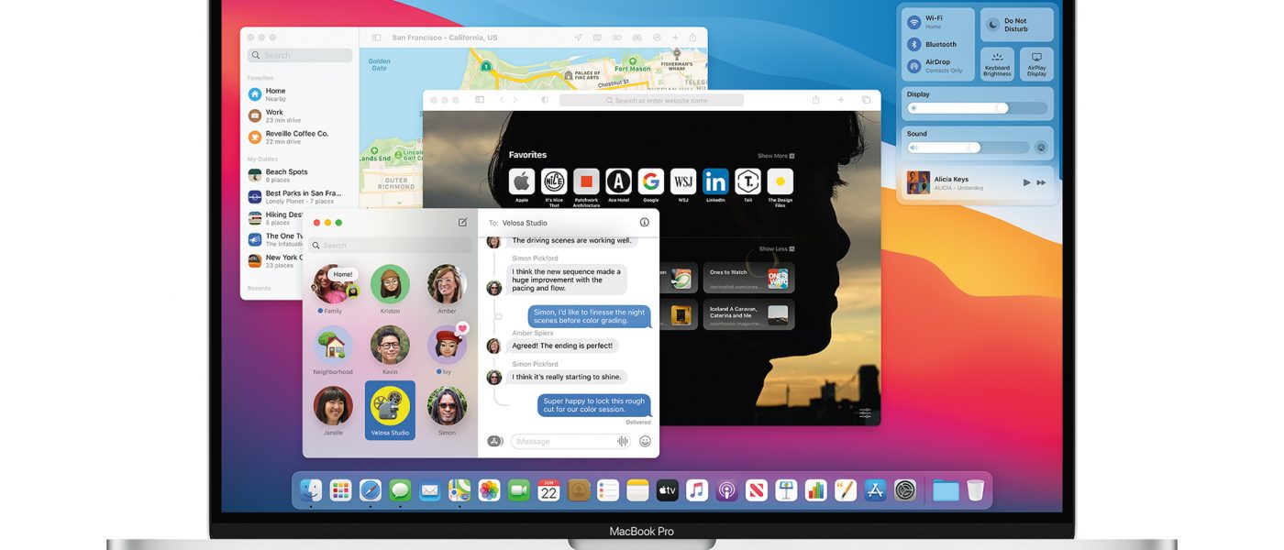This screenshot has width=1284, height=550.
Task: Open Beach Spots guide in Maps
Action: click(x=299, y=175)
